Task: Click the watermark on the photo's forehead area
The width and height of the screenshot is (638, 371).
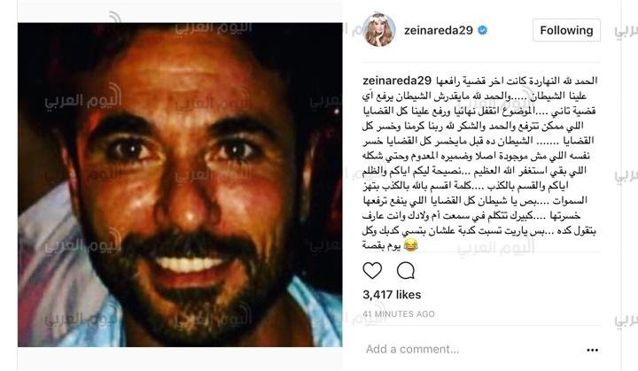Action: pos(214,102)
